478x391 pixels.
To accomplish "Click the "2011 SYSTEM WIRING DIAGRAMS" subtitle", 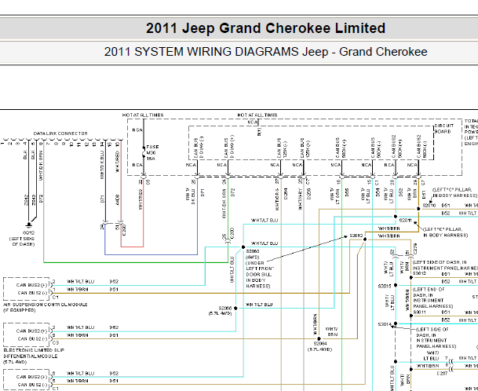I will [203, 52].
